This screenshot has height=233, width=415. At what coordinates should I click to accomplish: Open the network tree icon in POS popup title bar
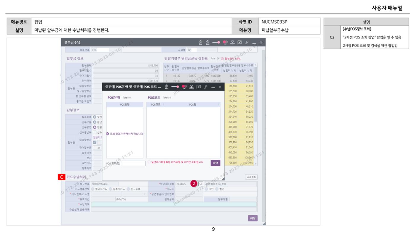pyautogui.click(x=191, y=87)
